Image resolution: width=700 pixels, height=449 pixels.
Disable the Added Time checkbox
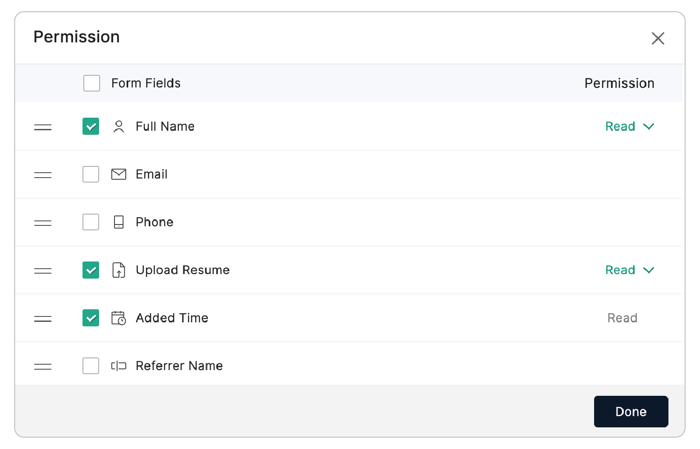click(91, 318)
